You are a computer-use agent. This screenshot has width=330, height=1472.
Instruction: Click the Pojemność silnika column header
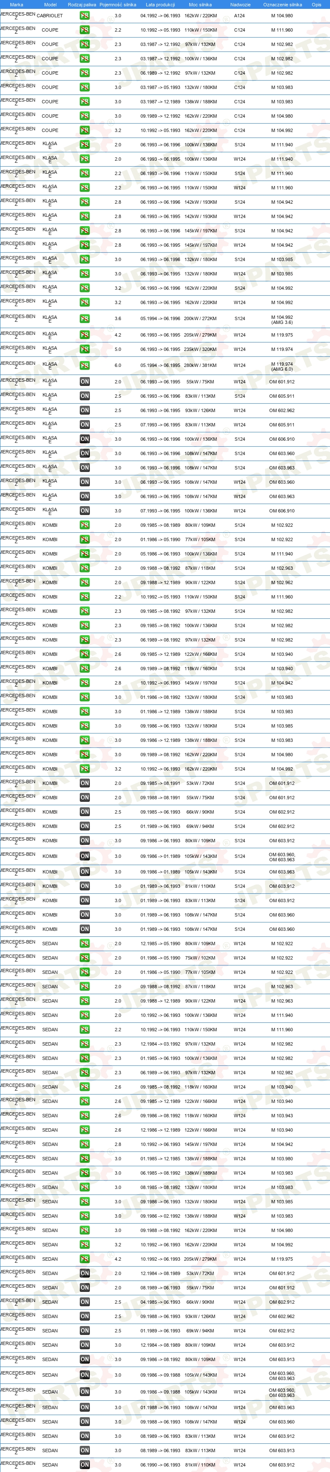pyautogui.click(x=118, y=5)
